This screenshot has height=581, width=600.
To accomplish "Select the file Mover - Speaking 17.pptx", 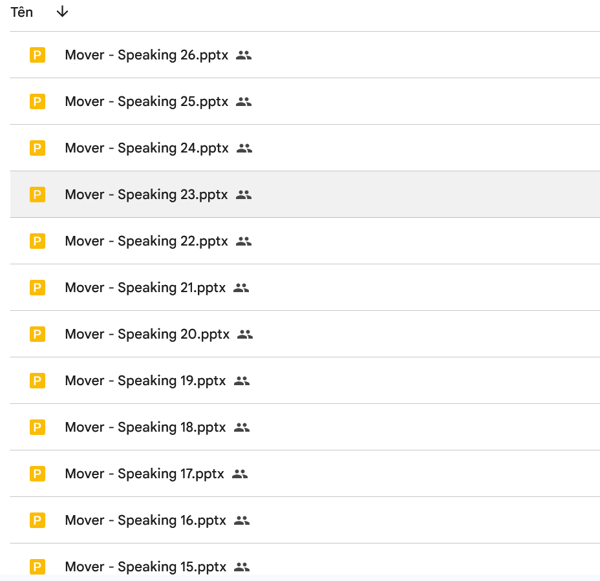I will 144,474.
